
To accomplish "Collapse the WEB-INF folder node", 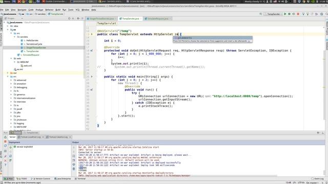I will [x=15, y=62].
